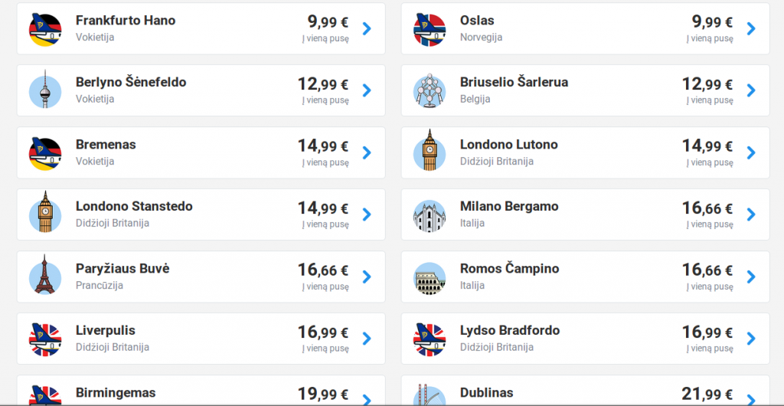Click the Big Ben icon for Londono Lutono

pyautogui.click(x=430, y=151)
